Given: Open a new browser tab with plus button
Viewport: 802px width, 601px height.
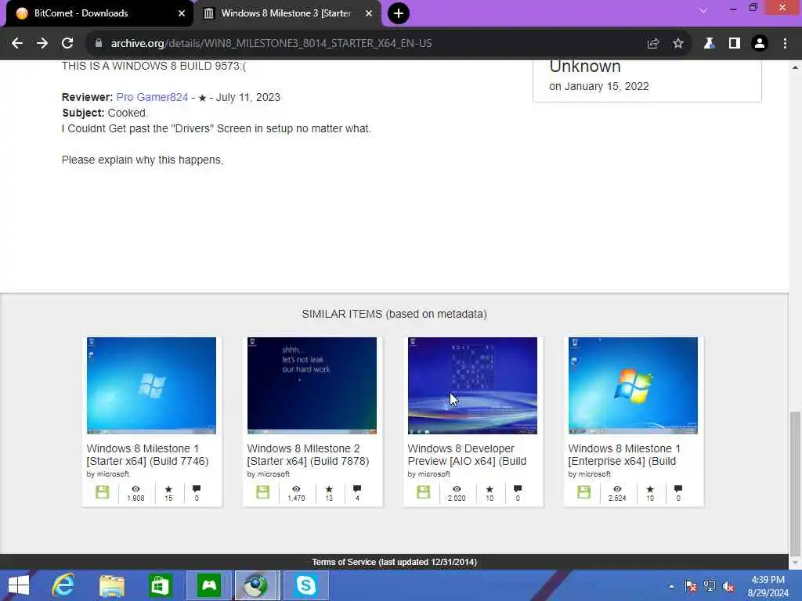Looking at the screenshot, I should (x=399, y=13).
